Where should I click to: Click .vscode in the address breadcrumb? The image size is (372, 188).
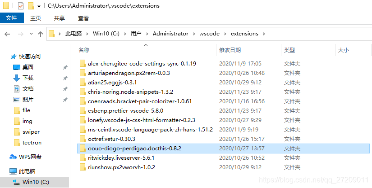point(210,34)
